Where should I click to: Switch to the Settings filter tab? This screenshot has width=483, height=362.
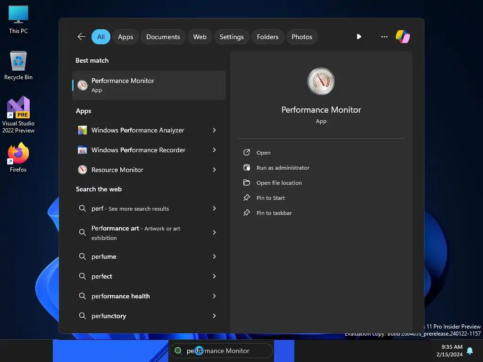coord(231,37)
